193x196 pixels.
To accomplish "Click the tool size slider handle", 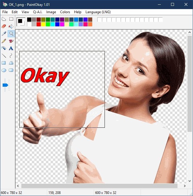I will tap(5, 85).
